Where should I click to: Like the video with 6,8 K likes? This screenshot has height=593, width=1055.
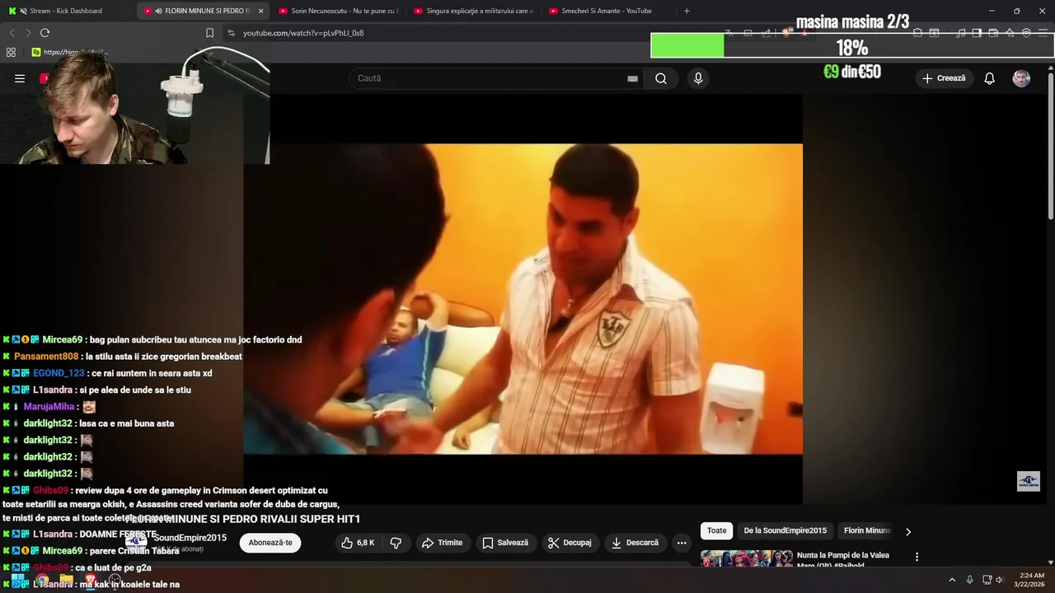tap(359, 543)
